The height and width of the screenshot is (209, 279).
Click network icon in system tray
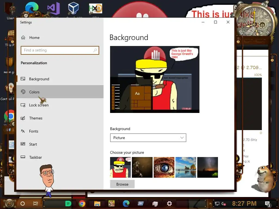click(217, 204)
